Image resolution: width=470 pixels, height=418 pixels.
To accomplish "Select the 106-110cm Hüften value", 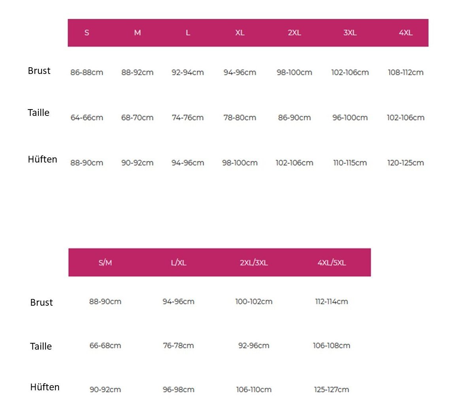I will point(254,390).
